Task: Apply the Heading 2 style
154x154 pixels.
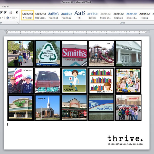Action: click(66, 15)
